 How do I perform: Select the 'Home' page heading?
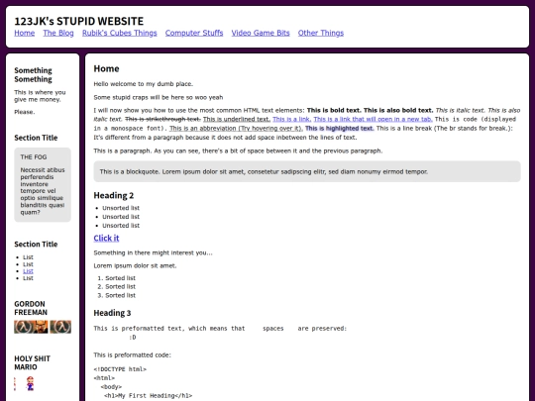[106, 69]
